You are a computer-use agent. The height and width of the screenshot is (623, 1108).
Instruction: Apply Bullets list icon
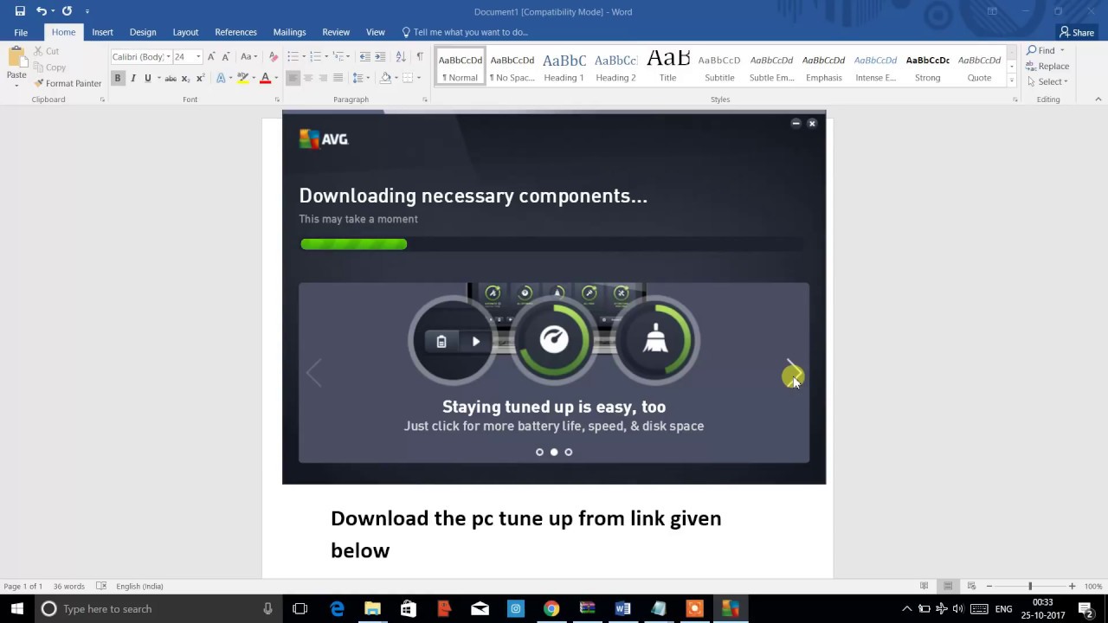(x=293, y=56)
